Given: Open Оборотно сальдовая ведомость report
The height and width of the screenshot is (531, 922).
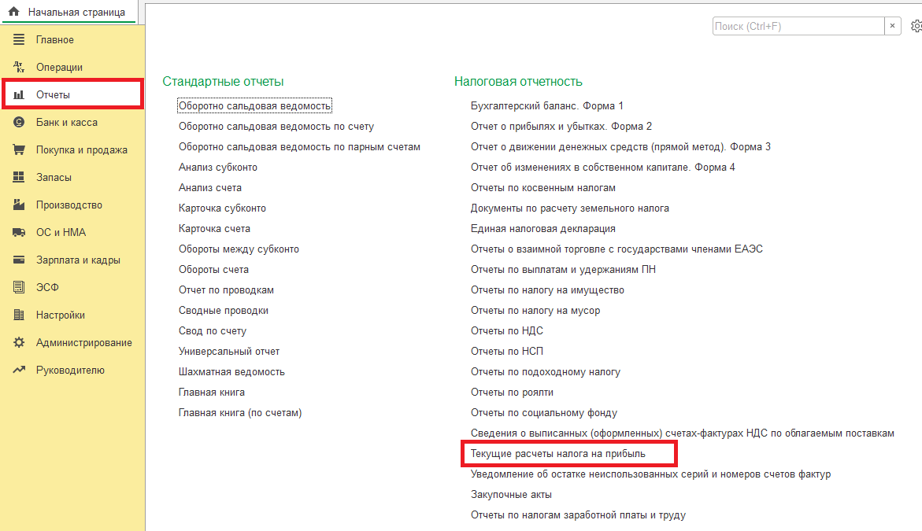Looking at the screenshot, I should pyautogui.click(x=255, y=106).
